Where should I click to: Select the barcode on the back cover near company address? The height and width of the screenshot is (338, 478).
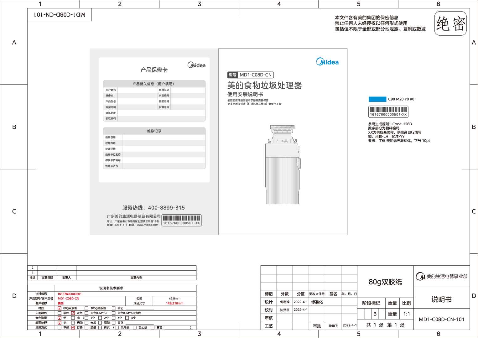181,220
